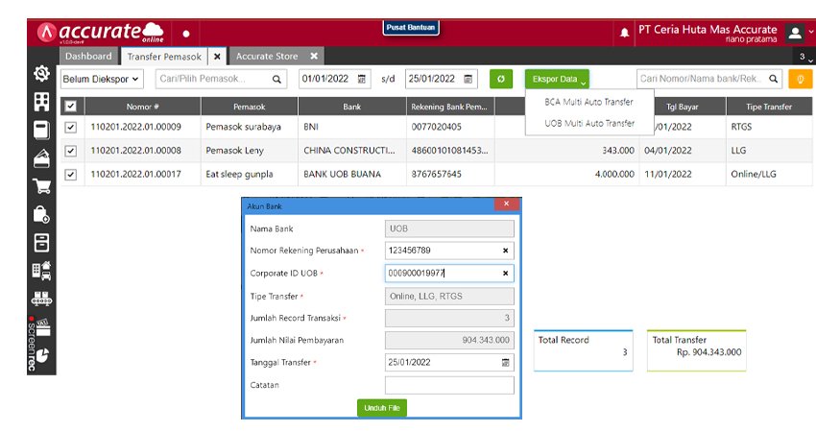Click the green refresh button
816x432 pixels.
(501, 79)
